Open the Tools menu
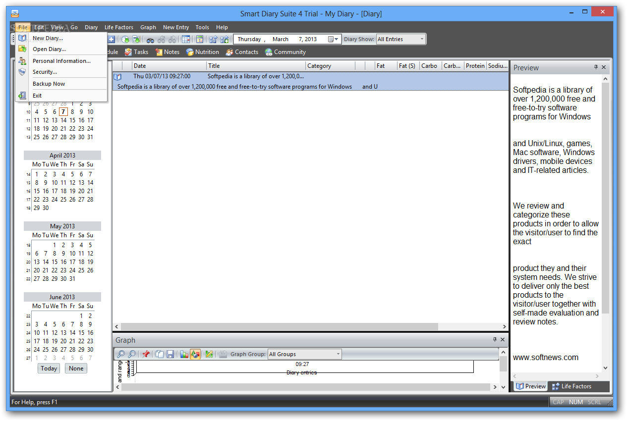The height and width of the screenshot is (421, 627). click(x=202, y=27)
